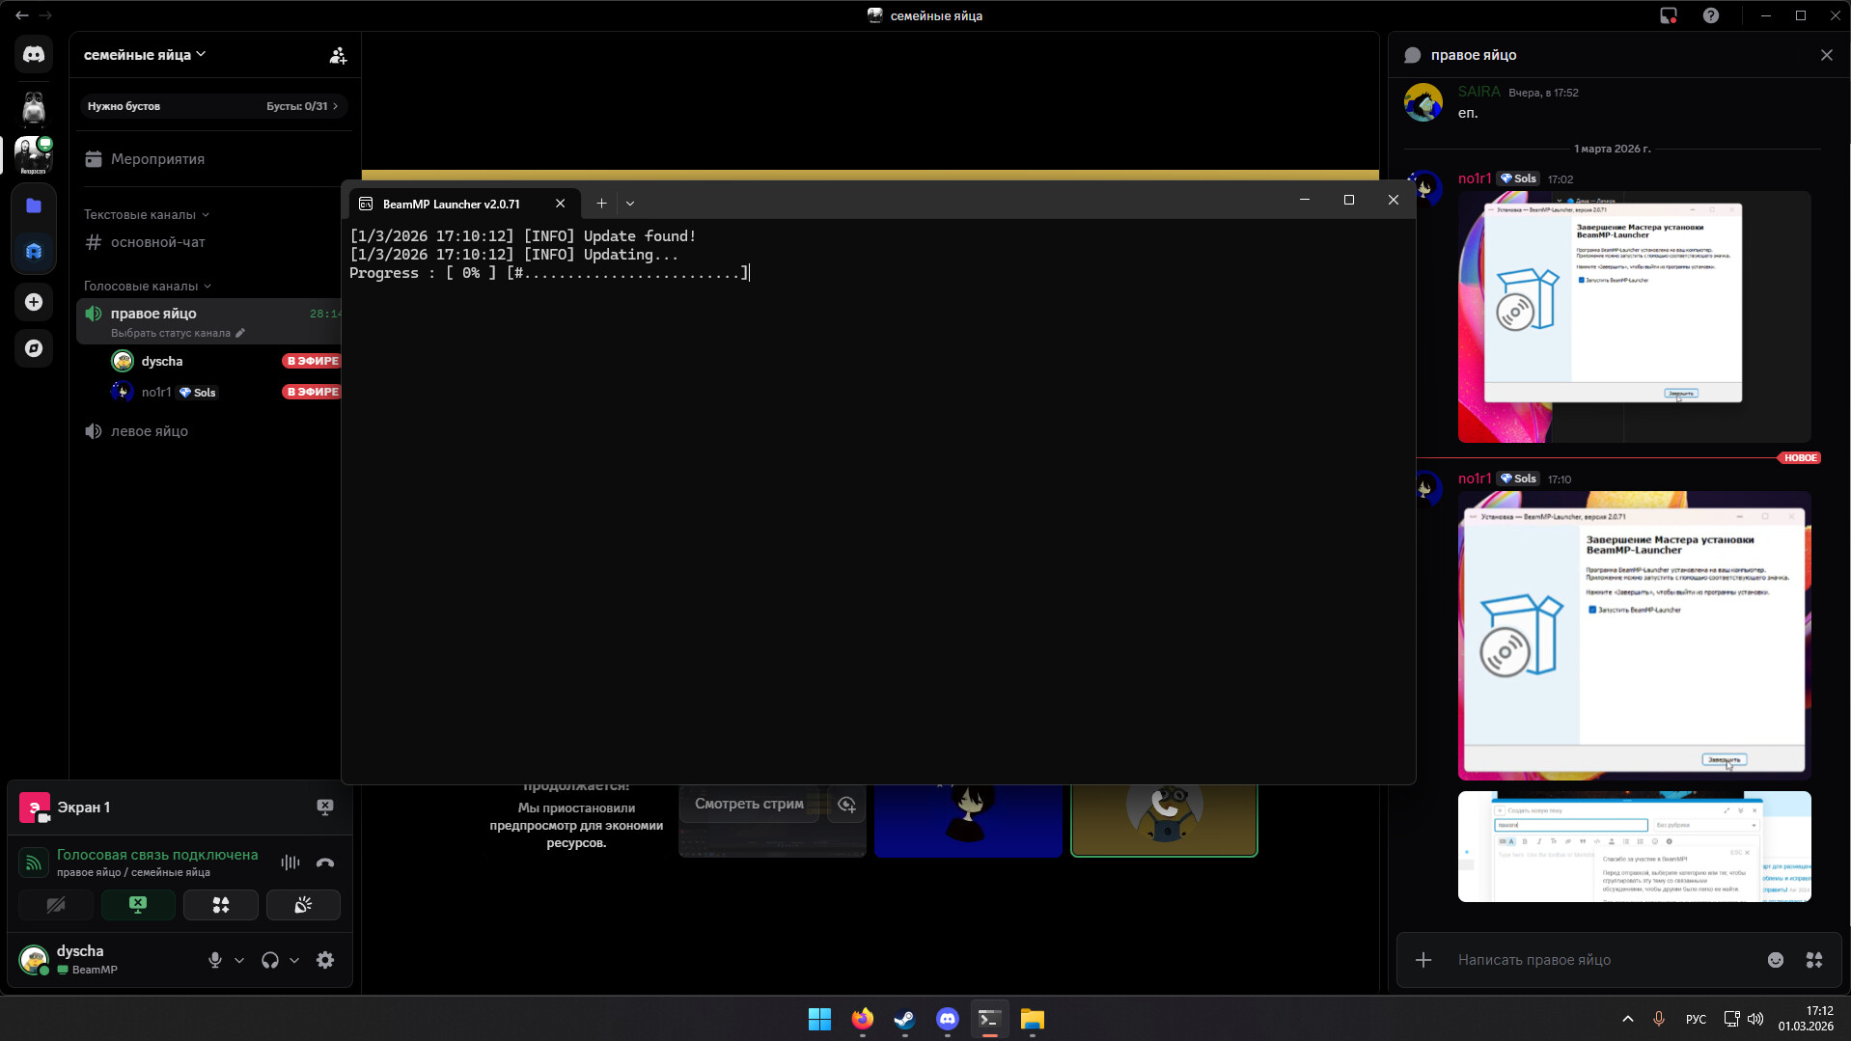Expand the семейные яйца server menu
Screen dimensions: 1851x1041
pos(145,55)
